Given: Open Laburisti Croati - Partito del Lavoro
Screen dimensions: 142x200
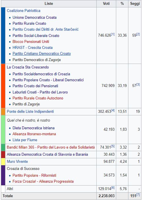Looking at the screenshot, I should point(40,92).
